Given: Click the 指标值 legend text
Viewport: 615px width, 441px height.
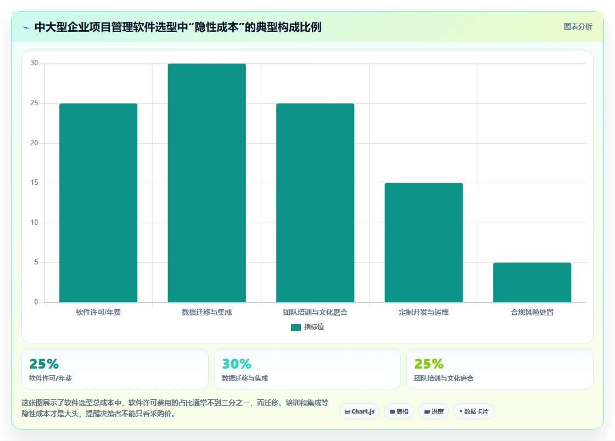Looking at the screenshot, I should coord(314,327).
